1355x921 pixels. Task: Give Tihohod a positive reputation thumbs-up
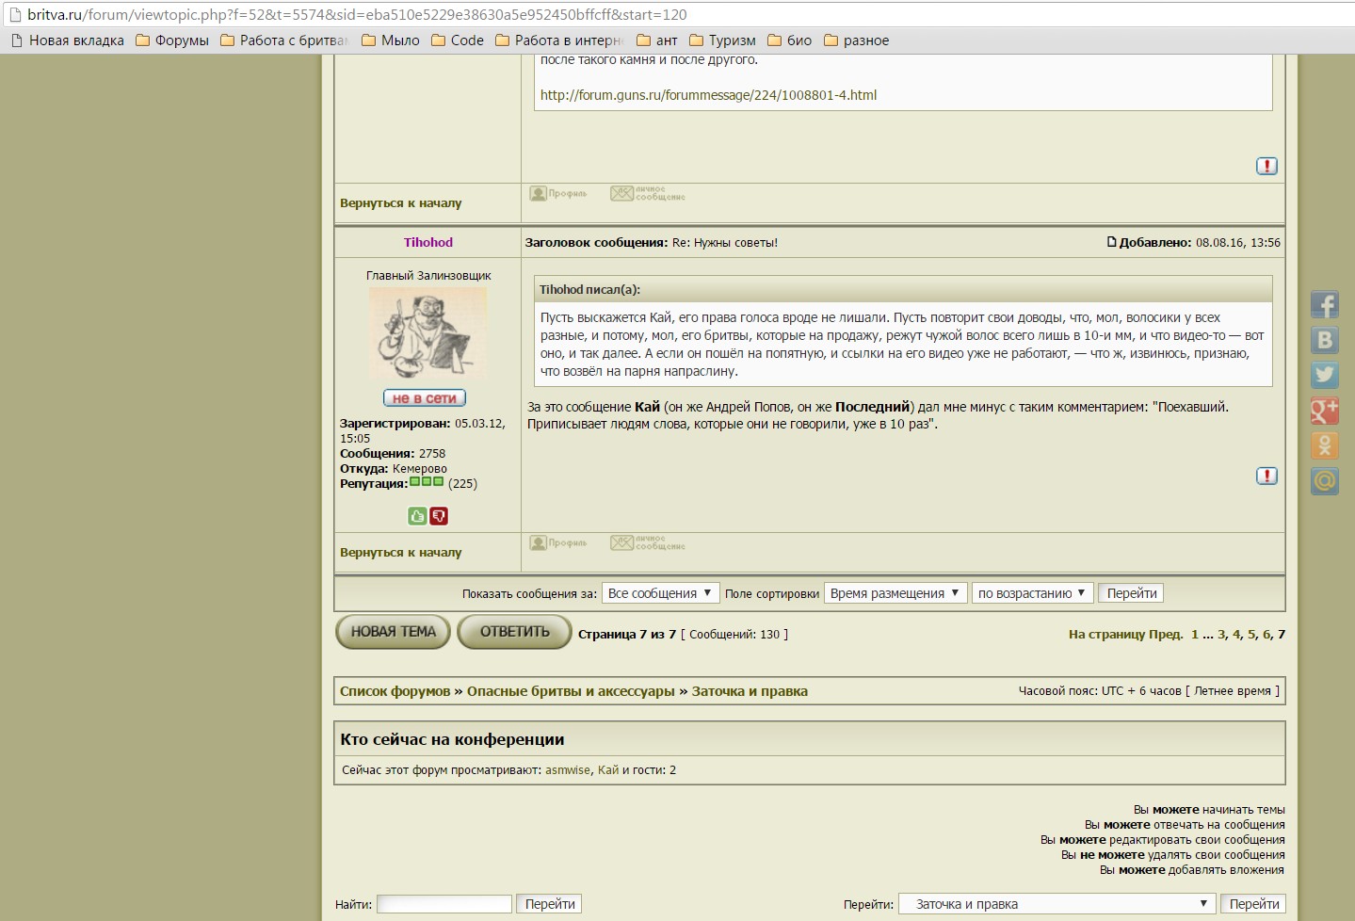[417, 516]
